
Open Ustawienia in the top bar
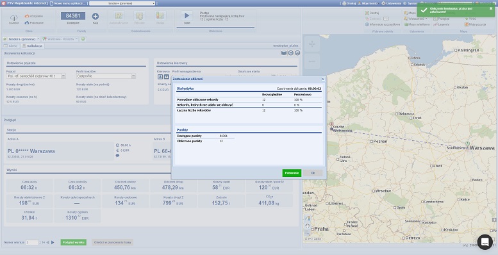pyautogui.click(x=392, y=3)
